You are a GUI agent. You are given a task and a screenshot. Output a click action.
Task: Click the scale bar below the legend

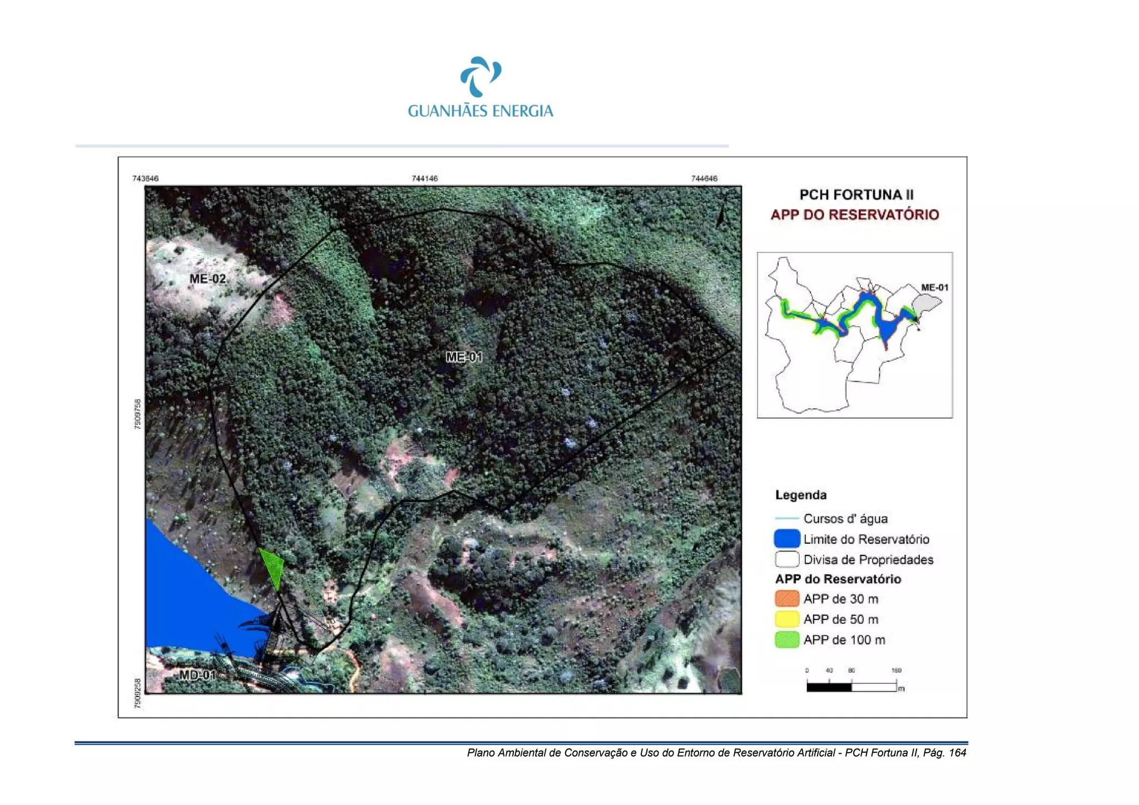855,681
